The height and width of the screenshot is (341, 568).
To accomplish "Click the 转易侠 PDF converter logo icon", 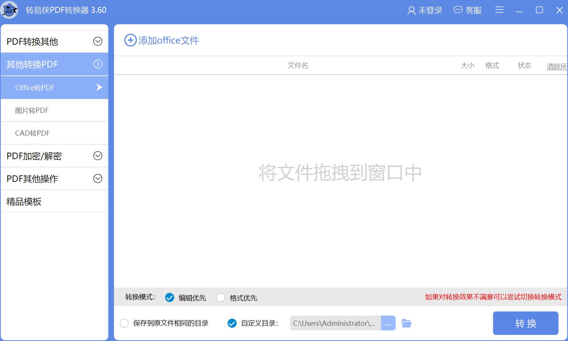I will point(9,10).
